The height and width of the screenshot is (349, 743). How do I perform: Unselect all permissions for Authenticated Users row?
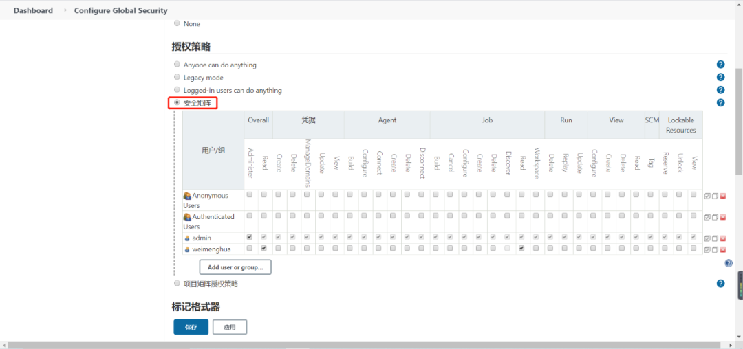tap(715, 217)
